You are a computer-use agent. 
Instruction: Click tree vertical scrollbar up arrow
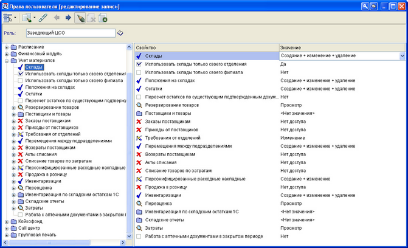point(129,47)
